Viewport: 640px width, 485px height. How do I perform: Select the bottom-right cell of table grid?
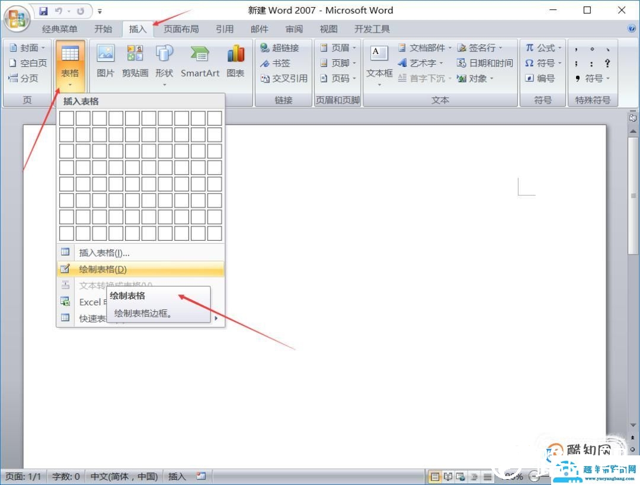[215, 233]
